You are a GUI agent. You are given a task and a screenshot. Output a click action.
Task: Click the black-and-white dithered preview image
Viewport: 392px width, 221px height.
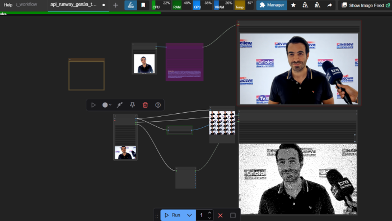coord(298,179)
